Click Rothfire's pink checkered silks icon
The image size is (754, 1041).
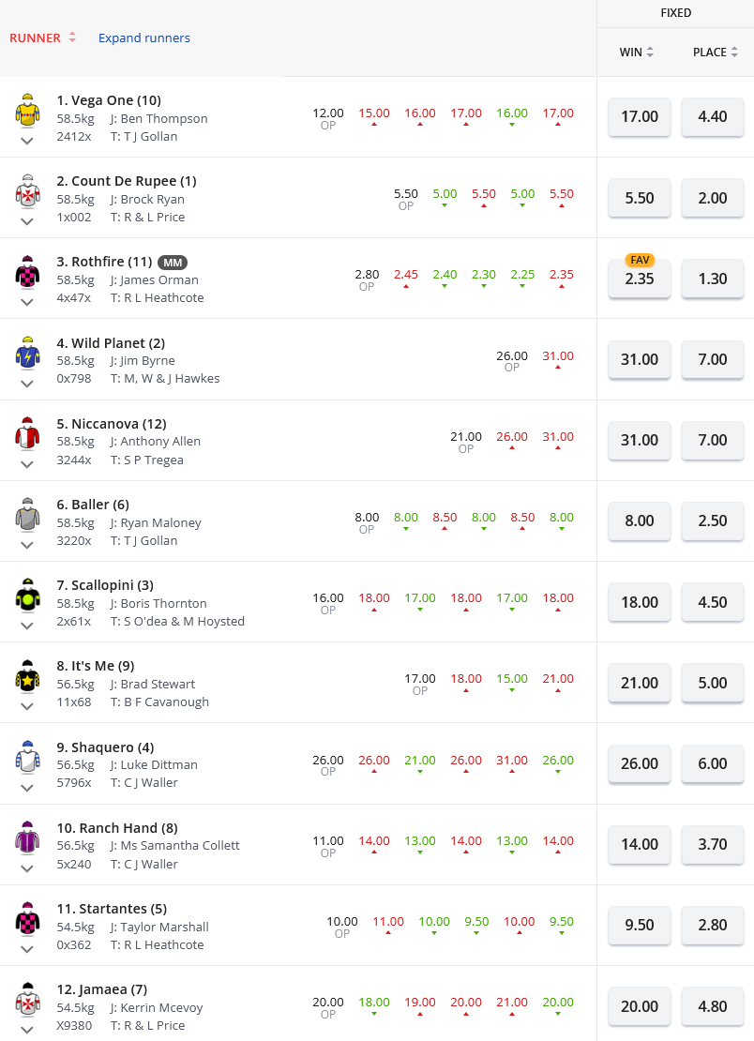27,272
